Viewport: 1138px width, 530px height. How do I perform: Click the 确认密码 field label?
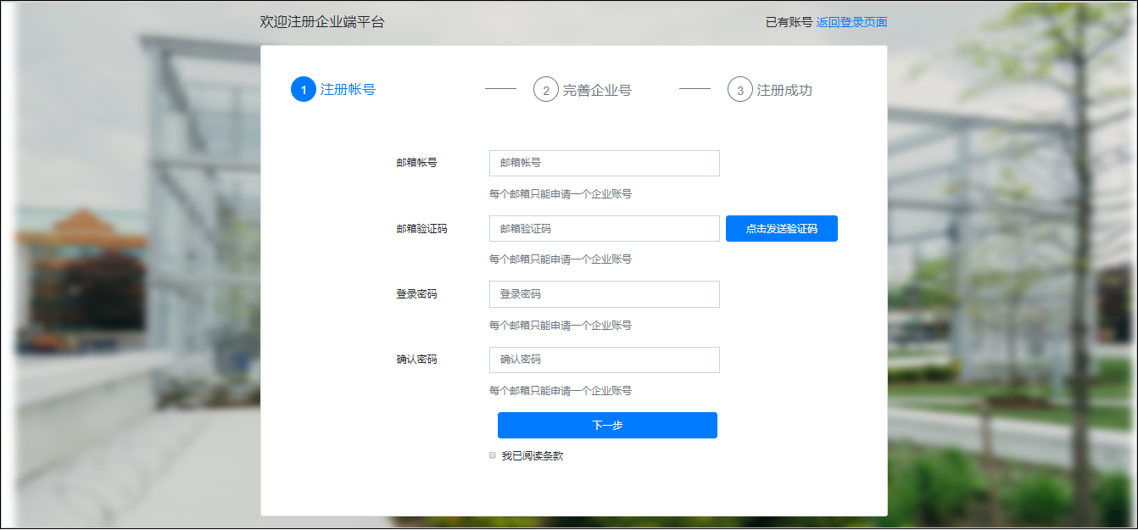pyautogui.click(x=416, y=360)
